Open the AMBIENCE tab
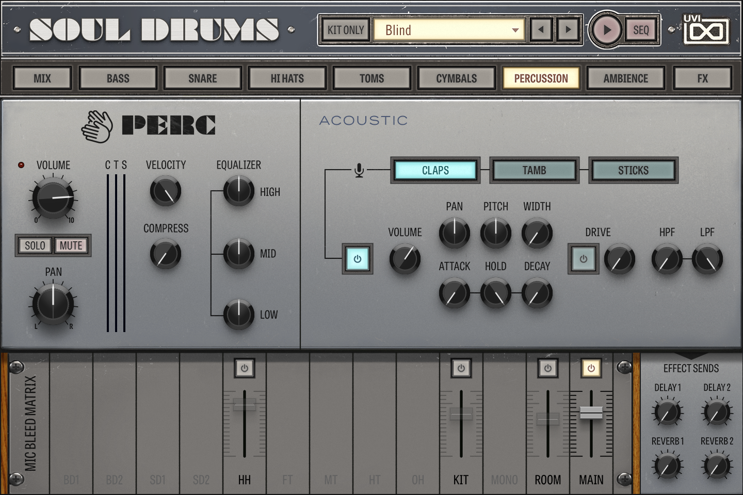Image resolution: width=743 pixels, height=495 pixels. 625,78
